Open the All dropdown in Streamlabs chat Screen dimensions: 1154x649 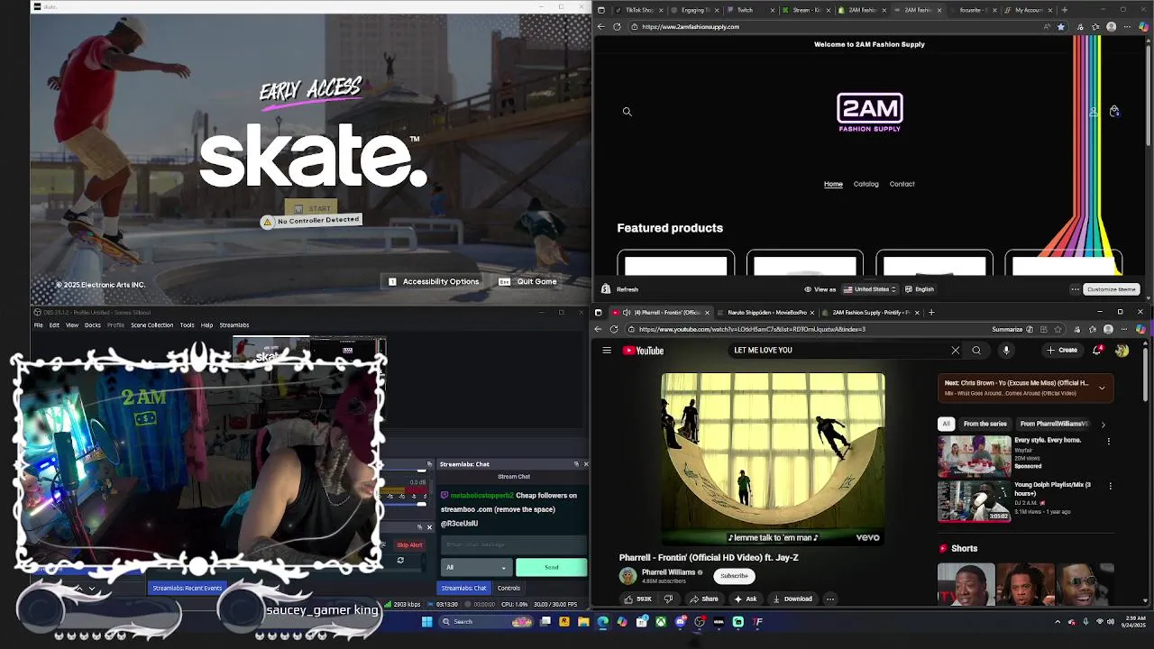(x=476, y=567)
